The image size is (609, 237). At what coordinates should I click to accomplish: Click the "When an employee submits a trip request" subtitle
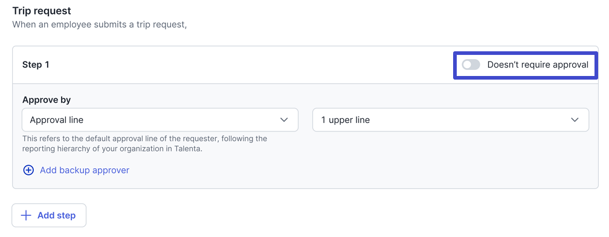tap(100, 25)
